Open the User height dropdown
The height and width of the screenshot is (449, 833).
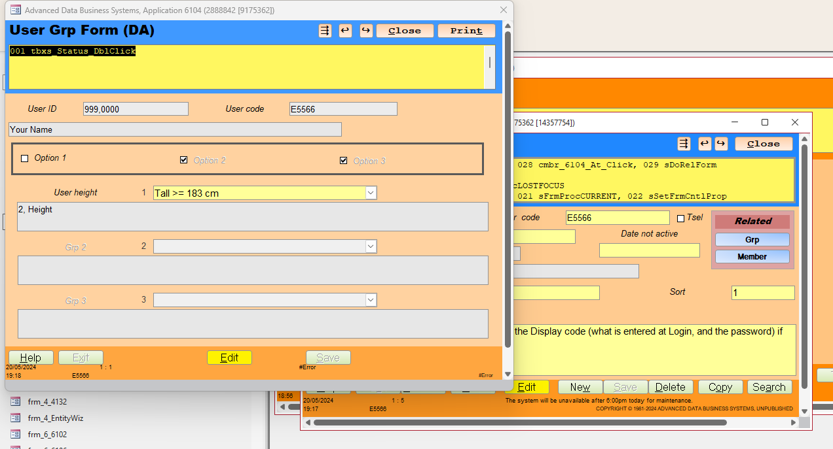click(x=371, y=192)
